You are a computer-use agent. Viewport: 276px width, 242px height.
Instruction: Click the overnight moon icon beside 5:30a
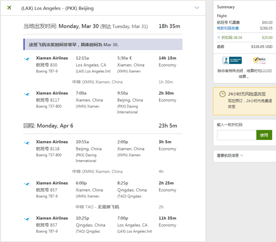[131, 58]
